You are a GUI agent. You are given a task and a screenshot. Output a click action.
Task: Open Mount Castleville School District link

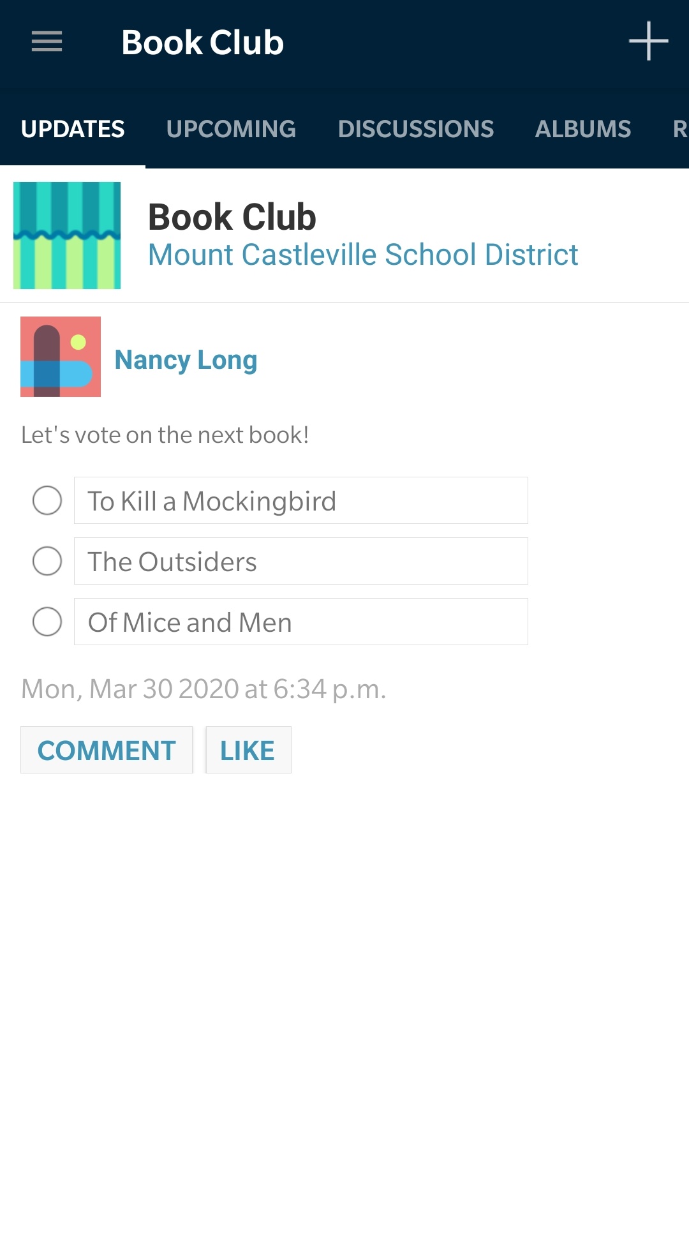click(x=363, y=255)
